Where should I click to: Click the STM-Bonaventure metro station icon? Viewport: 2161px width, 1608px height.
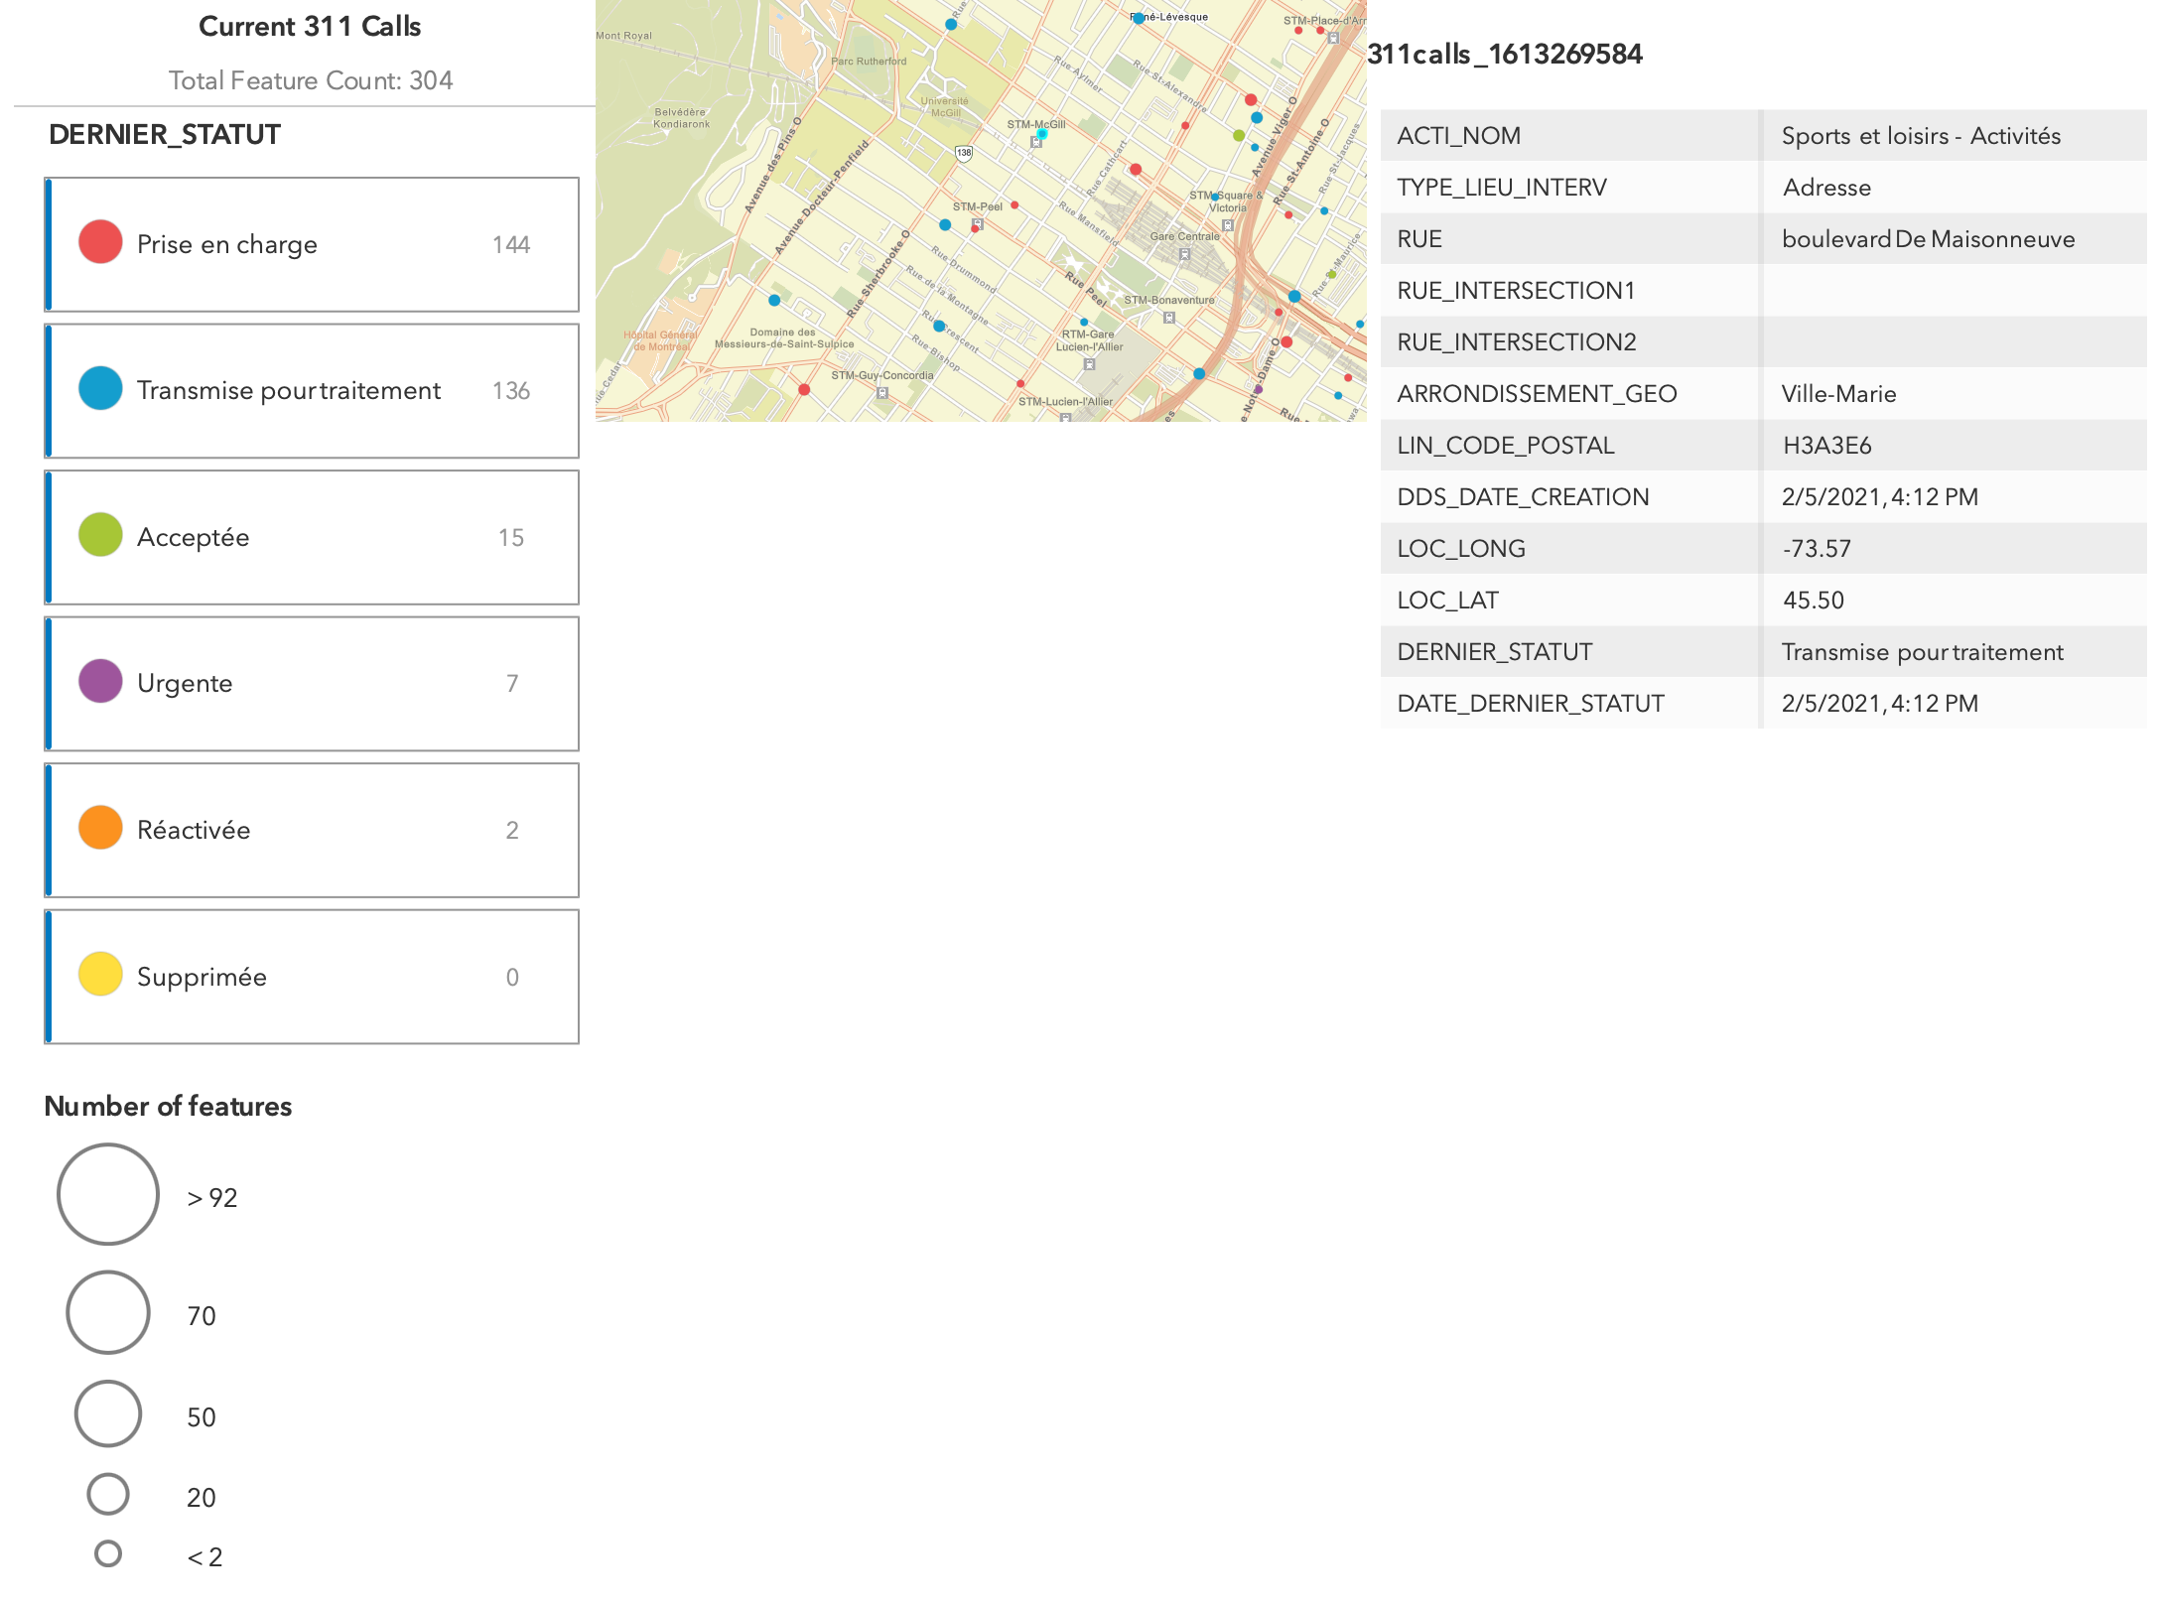[1169, 318]
